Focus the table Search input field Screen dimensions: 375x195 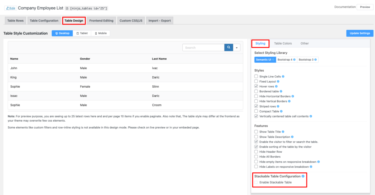click(x=203, y=47)
